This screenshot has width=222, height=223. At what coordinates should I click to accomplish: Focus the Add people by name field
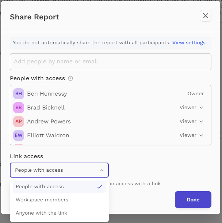tap(111, 62)
